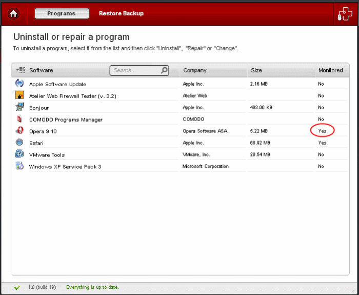Viewport: 359px width, 295px height.
Task: Click Everything is up to date status
Action: coord(92,287)
